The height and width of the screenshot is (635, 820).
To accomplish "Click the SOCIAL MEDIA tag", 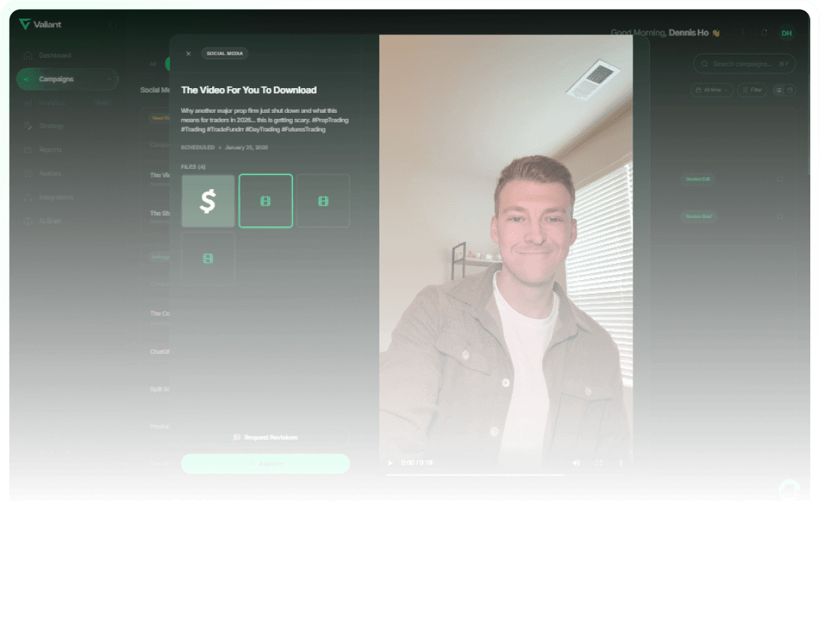I will pos(224,53).
